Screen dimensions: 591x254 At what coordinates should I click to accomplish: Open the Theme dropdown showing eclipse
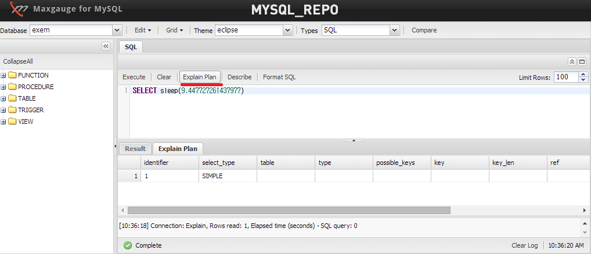(x=288, y=30)
